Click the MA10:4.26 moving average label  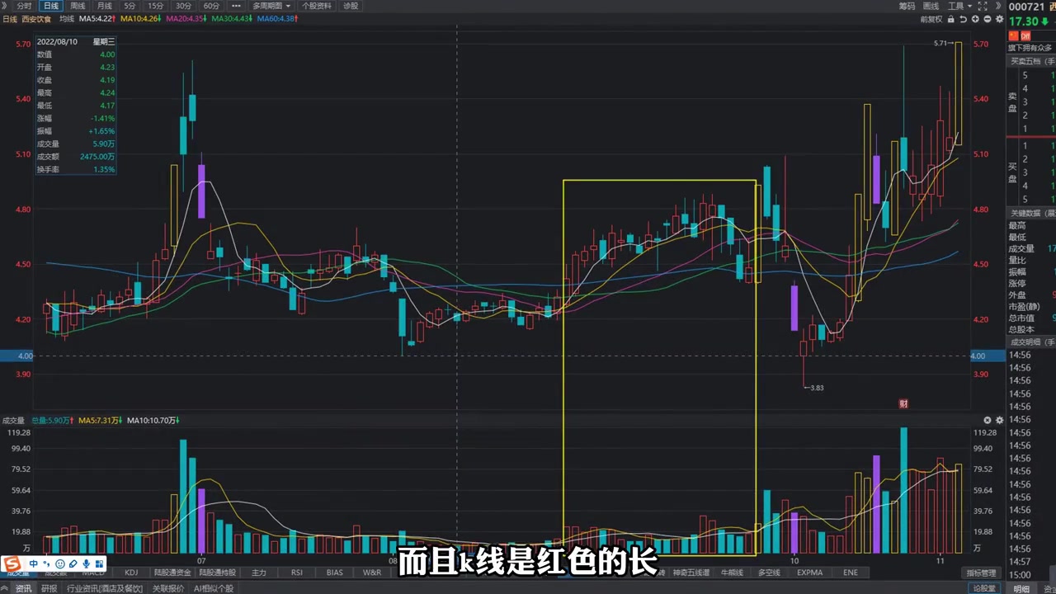[142, 18]
